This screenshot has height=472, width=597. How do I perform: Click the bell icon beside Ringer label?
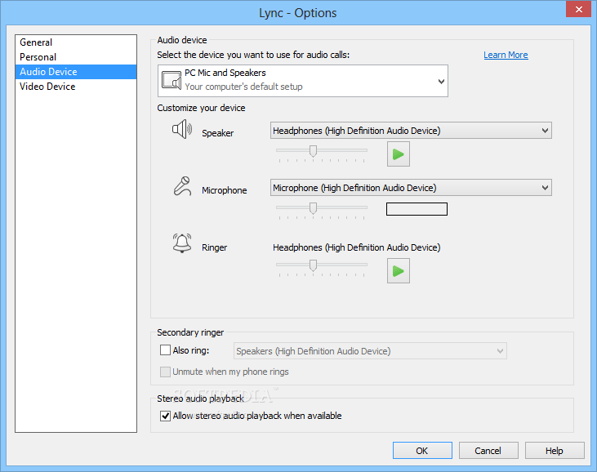click(182, 243)
